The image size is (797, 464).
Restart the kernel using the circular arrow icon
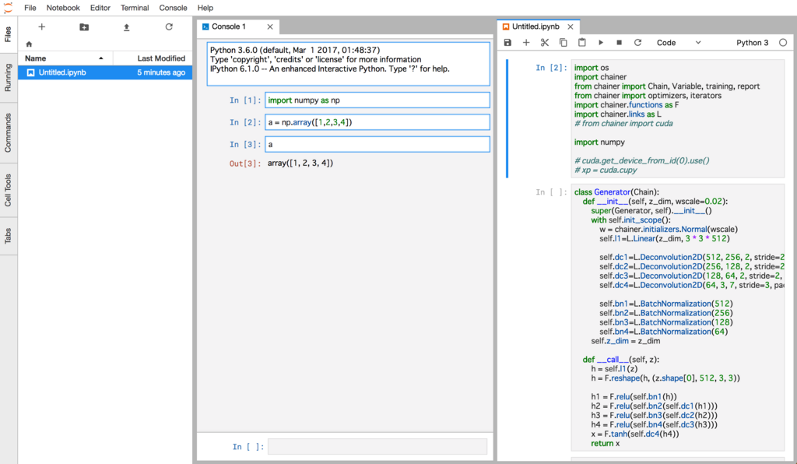(x=637, y=42)
